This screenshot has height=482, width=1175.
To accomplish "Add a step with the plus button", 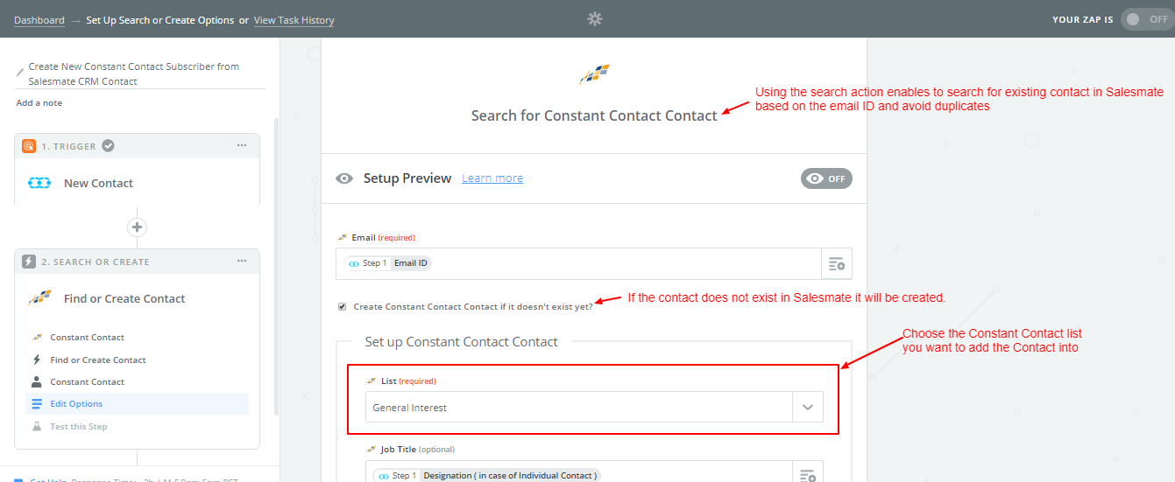I will (137, 227).
